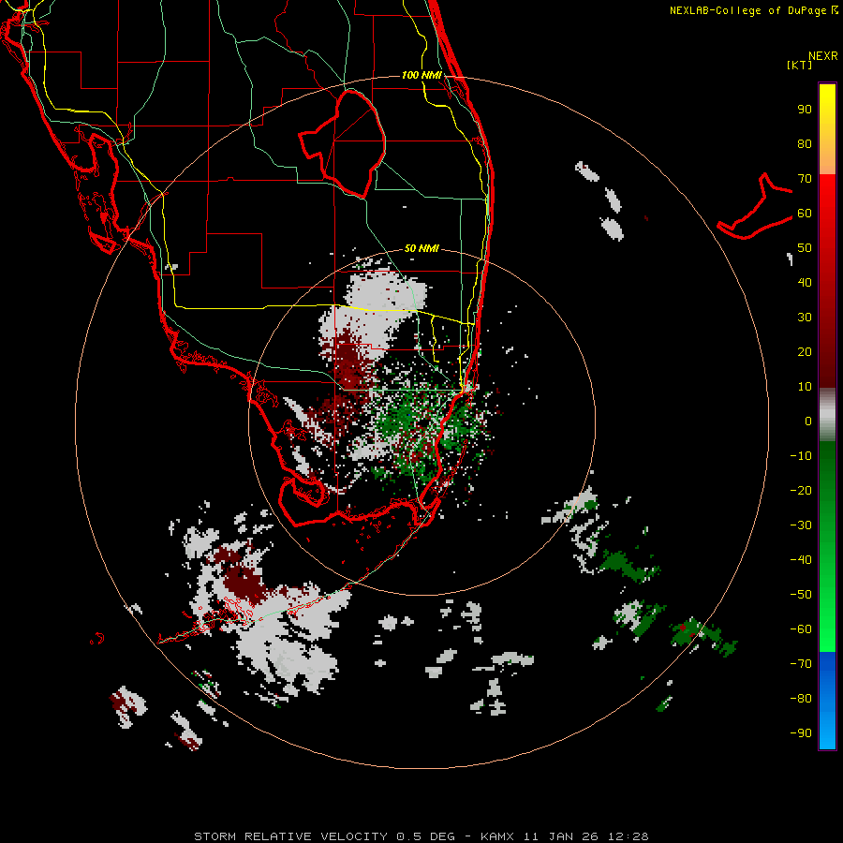Click the 80 value on the velocity scale
The image size is (843, 843).
[x=805, y=143]
